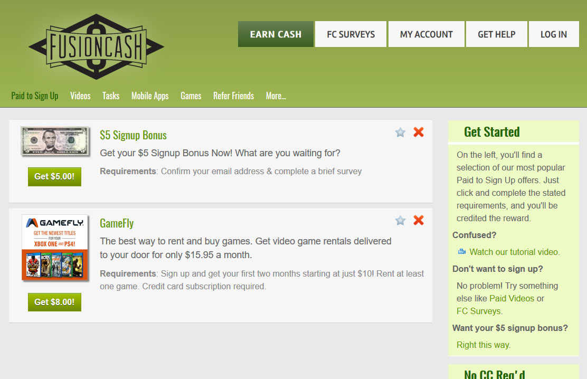Click the Get Started heading
The height and width of the screenshot is (379, 587).
coord(491,132)
